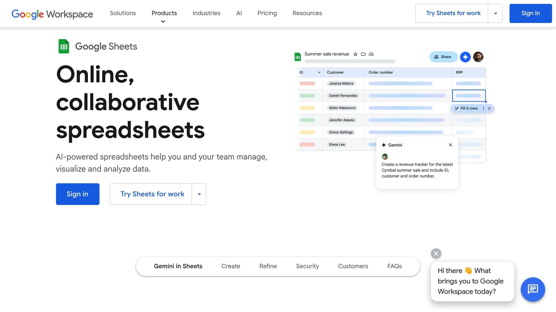
Task: Go to the Pricing page from the navigation
Action: [267, 13]
